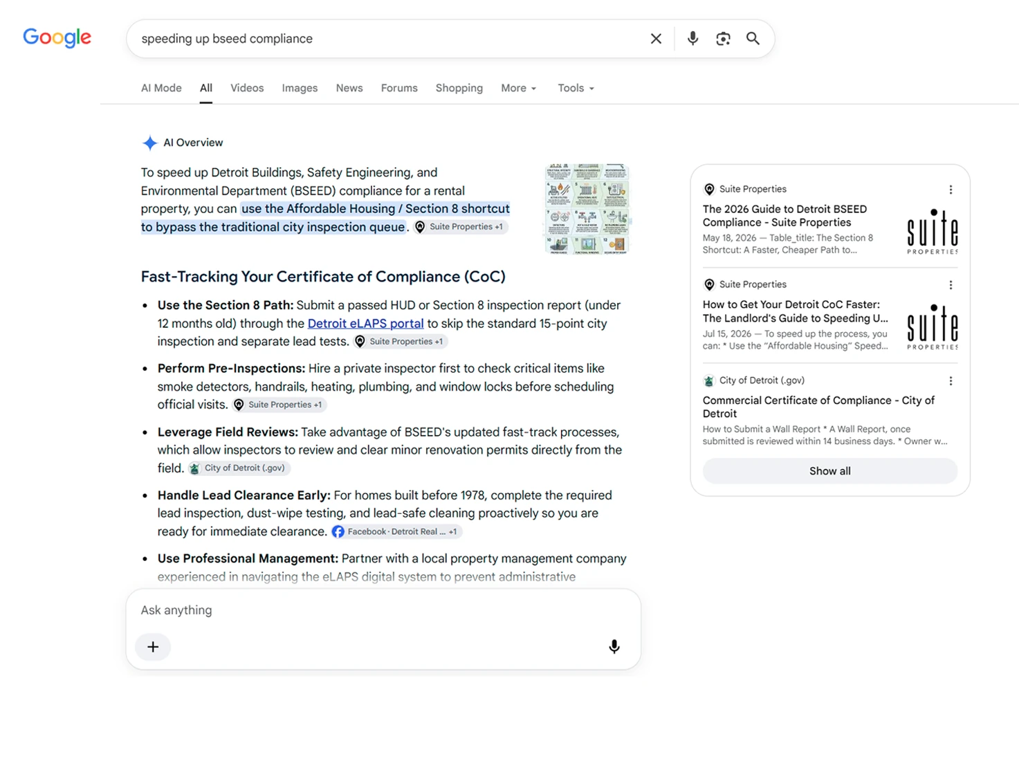Click the Google logo
This screenshot has width=1019, height=761.
pyautogui.click(x=57, y=37)
